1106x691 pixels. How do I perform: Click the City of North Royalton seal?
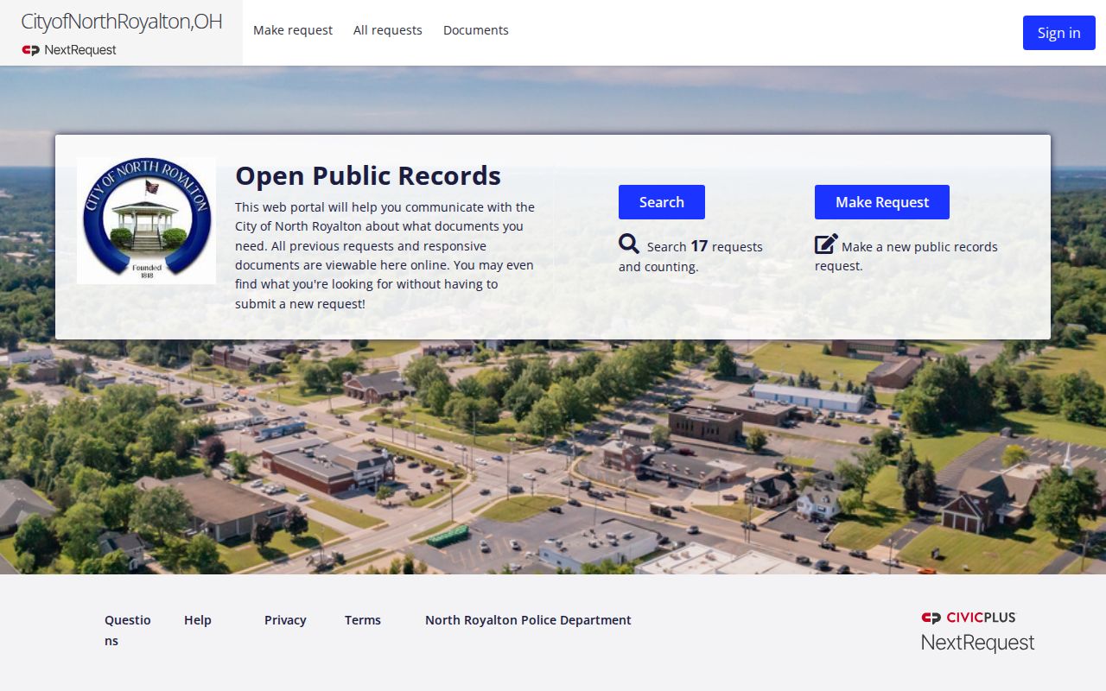[x=146, y=221]
